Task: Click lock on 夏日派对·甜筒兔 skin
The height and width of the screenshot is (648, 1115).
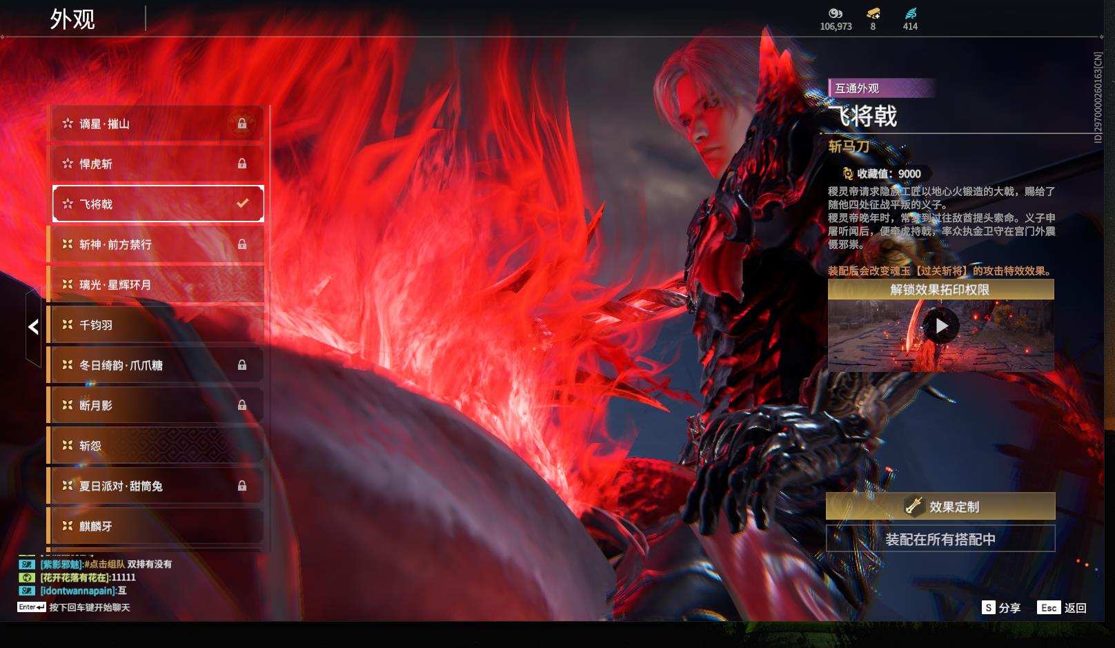Action: tap(242, 486)
